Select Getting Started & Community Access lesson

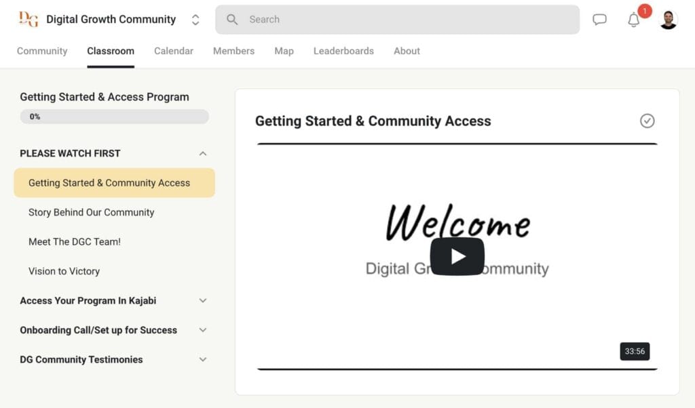click(x=114, y=183)
